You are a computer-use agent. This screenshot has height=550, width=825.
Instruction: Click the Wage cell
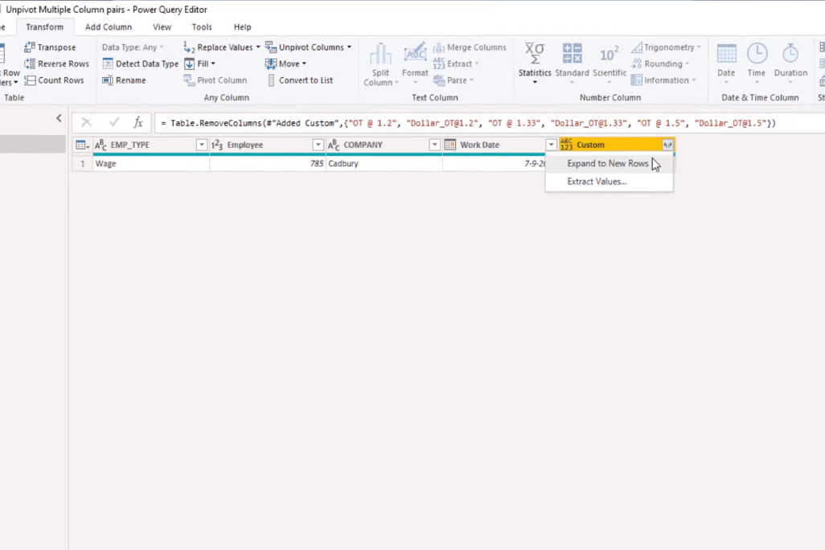click(x=151, y=164)
